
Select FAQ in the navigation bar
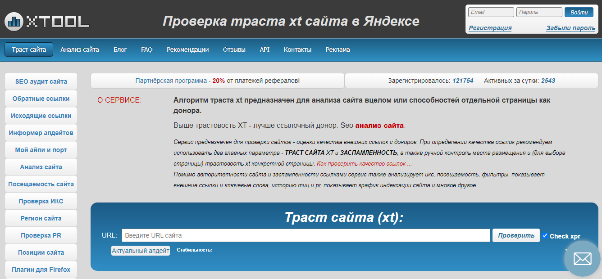pos(147,49)
